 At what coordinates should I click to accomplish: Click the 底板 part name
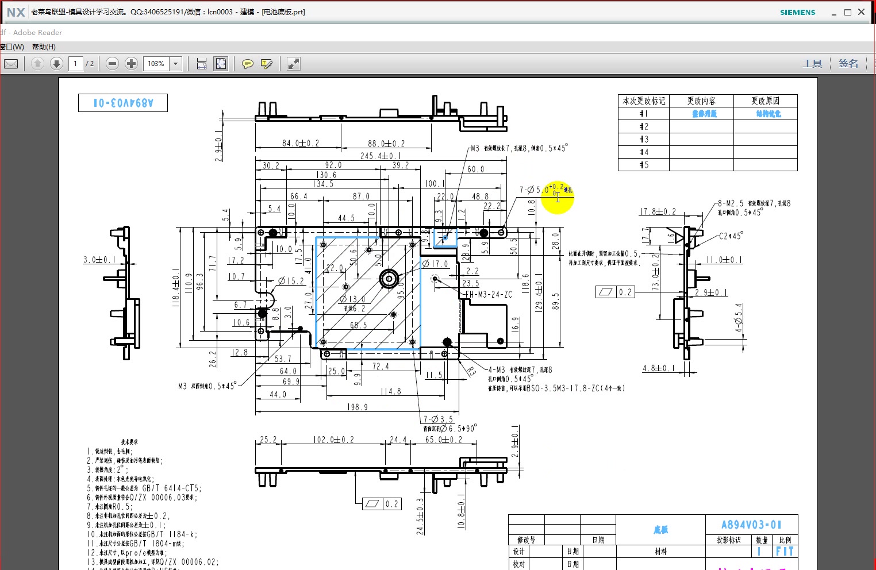[661, 530]
